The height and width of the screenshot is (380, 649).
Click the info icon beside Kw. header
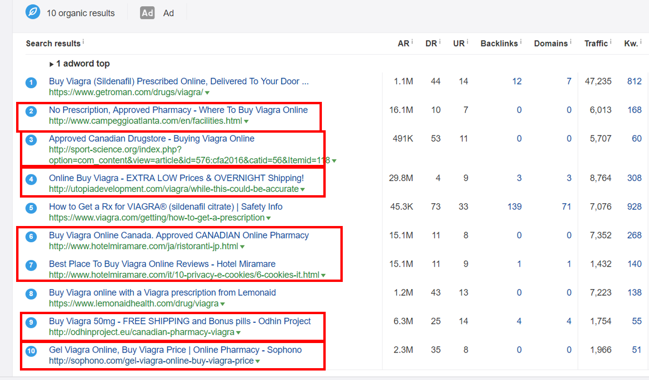641,42
